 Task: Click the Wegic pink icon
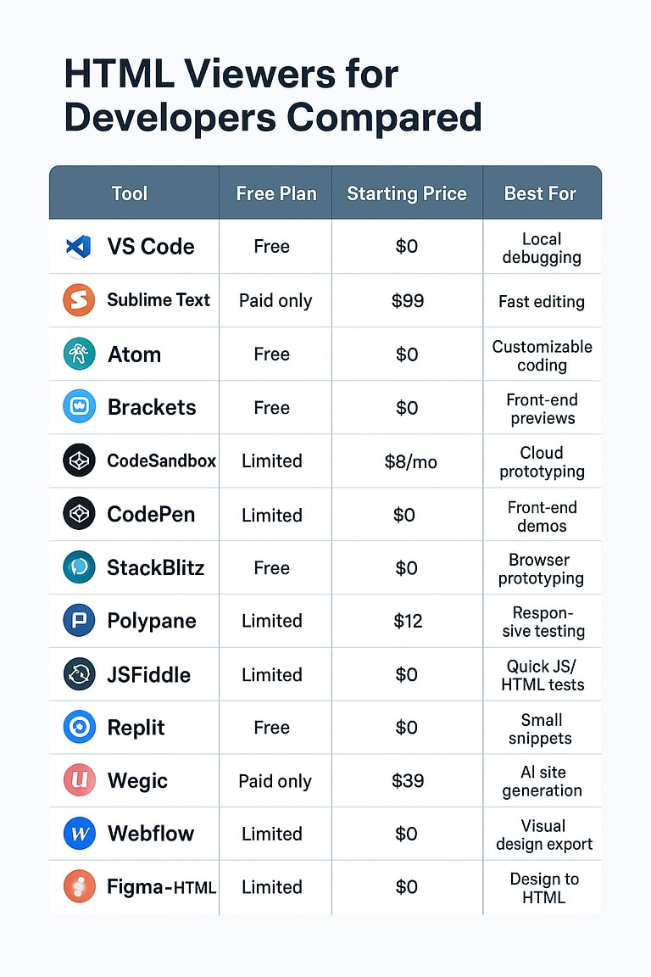79,780
